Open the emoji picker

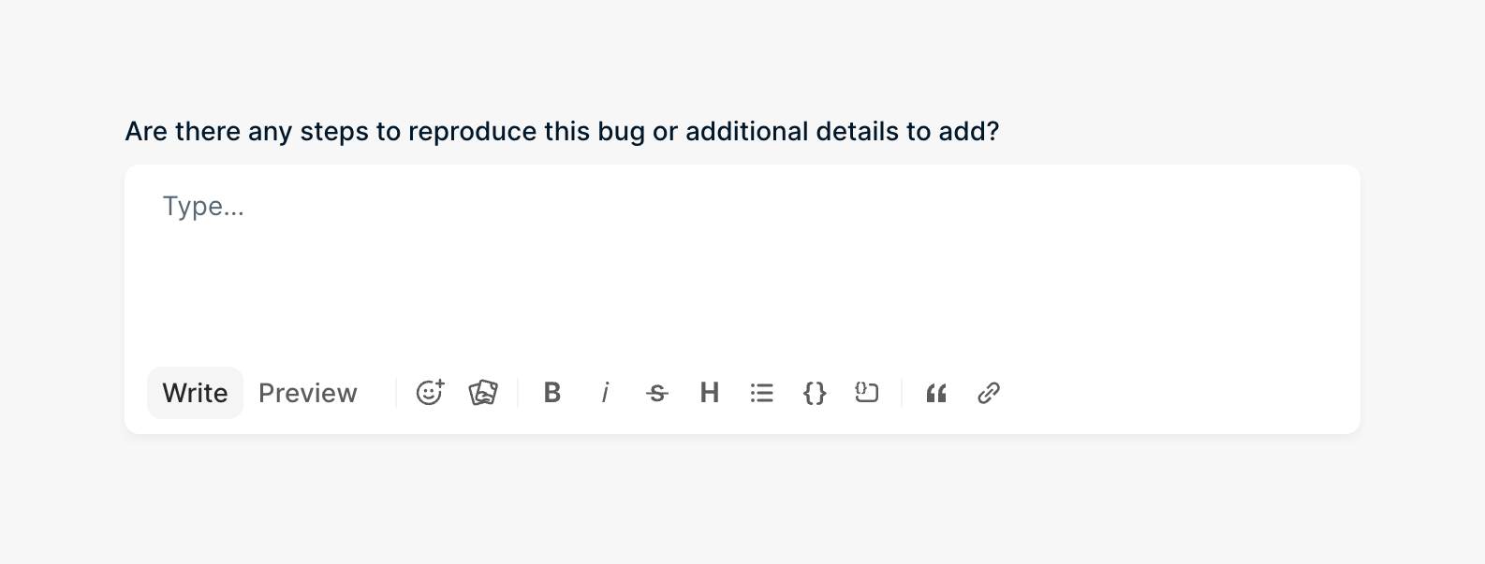click(430, 393)
